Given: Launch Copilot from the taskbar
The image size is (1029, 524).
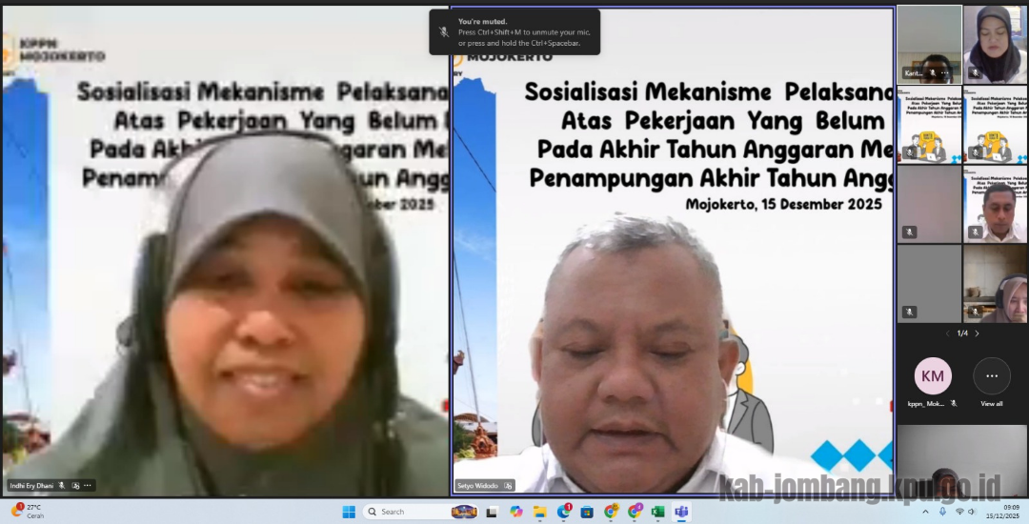Looking at the screenshot, I should pos(515,512).
